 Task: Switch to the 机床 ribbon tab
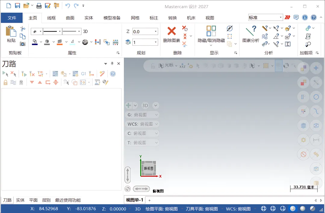pyautogui.click(x=191, y=18)
